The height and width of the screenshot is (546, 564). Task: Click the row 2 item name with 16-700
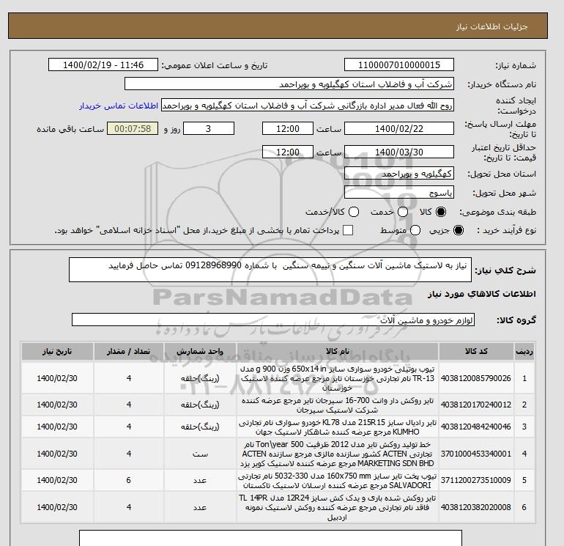coord(338,405)
